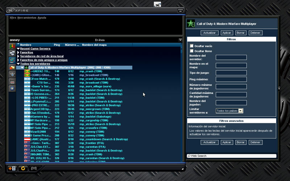Click the yellow refresh arrow icon

coord(23,168)
